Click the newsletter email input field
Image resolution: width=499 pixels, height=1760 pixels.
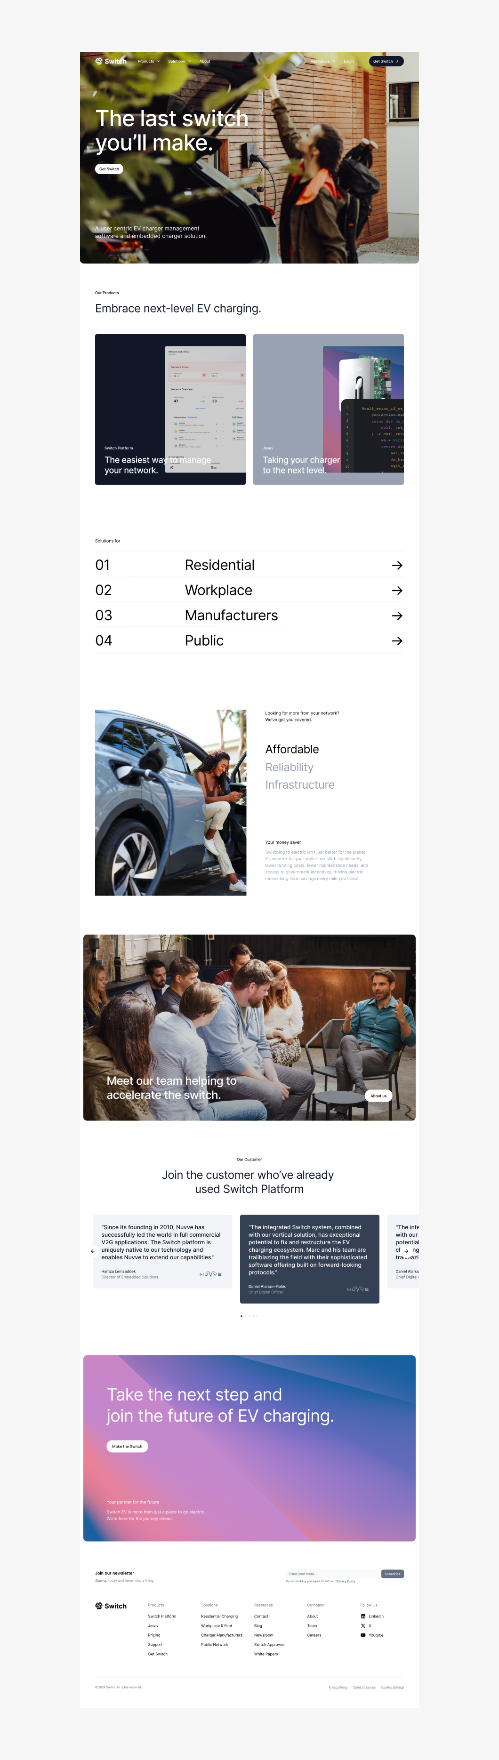tap(331, 1574)
